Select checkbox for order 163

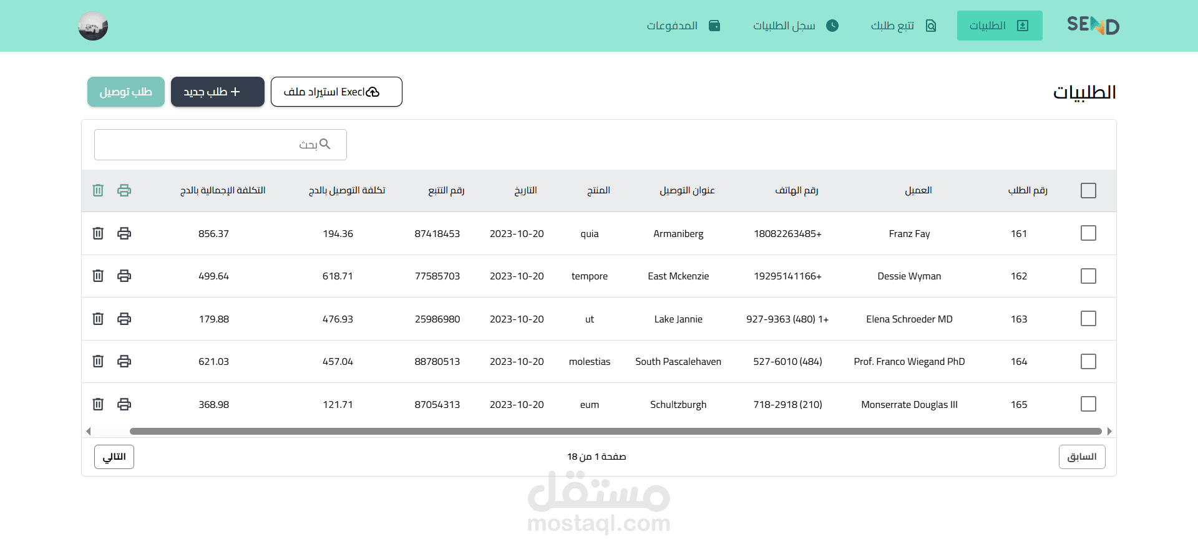1088,319
